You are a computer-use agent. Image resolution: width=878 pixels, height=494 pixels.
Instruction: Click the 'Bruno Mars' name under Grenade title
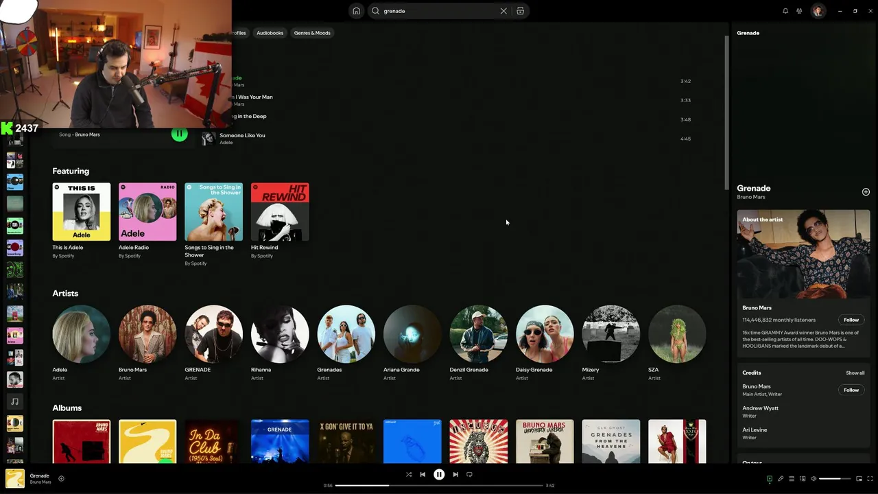750,197
